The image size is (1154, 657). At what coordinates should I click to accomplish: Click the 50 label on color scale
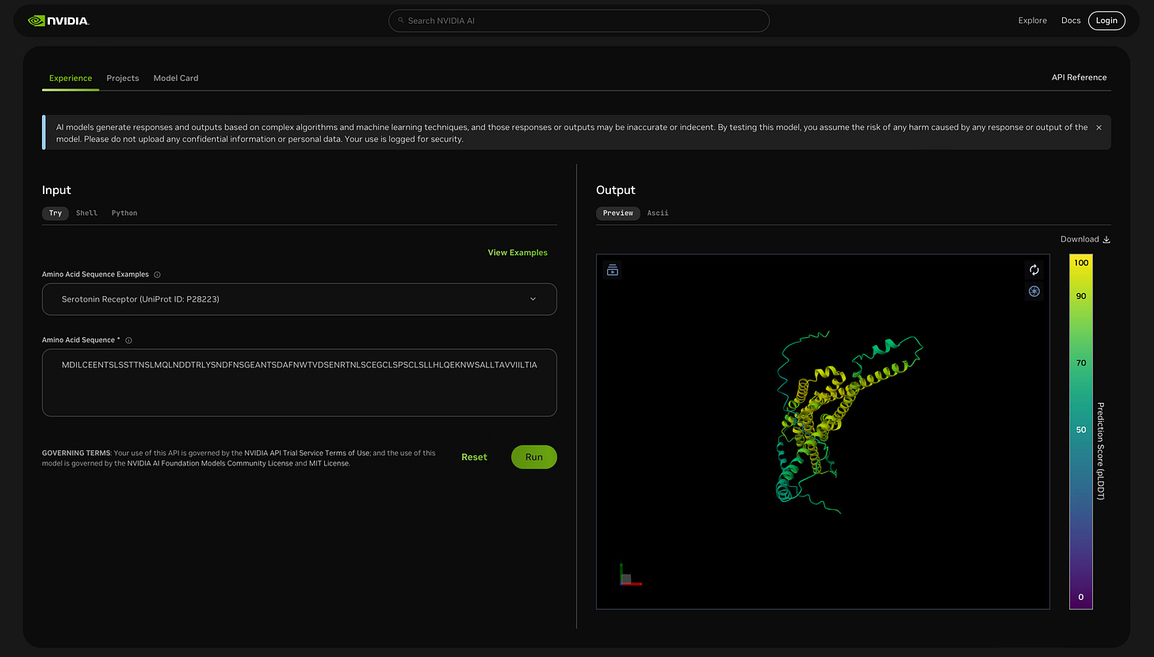pos(1081,430)
